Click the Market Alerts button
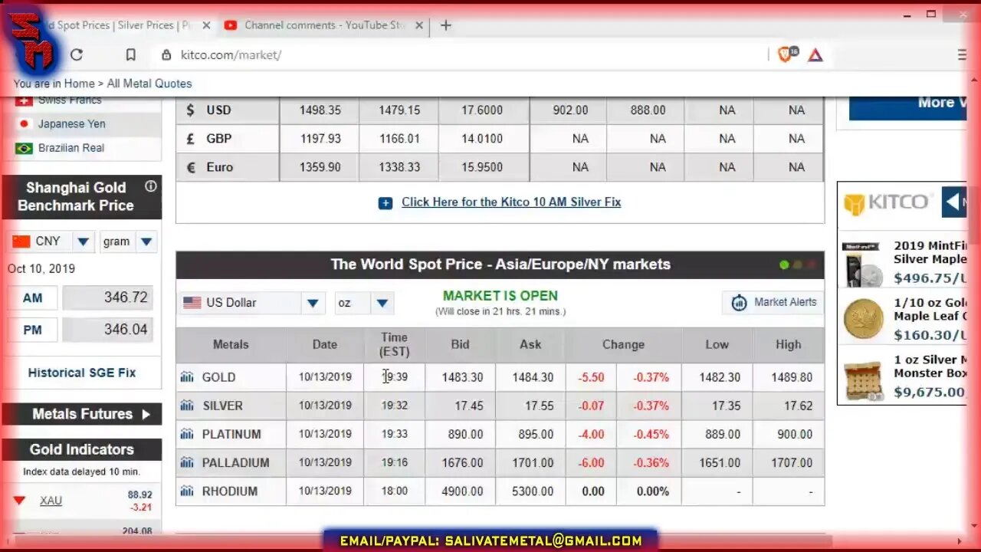This screenshot has width=981, height=552. click(x=773, y=302)
